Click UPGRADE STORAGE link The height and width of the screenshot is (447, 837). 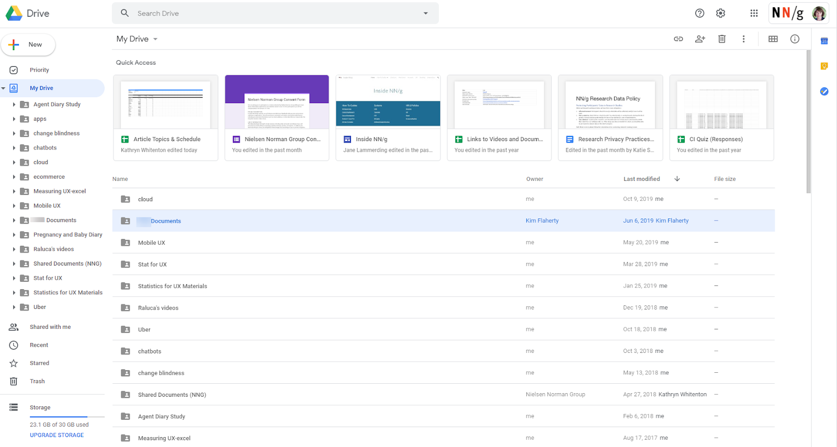click(56, 435)
